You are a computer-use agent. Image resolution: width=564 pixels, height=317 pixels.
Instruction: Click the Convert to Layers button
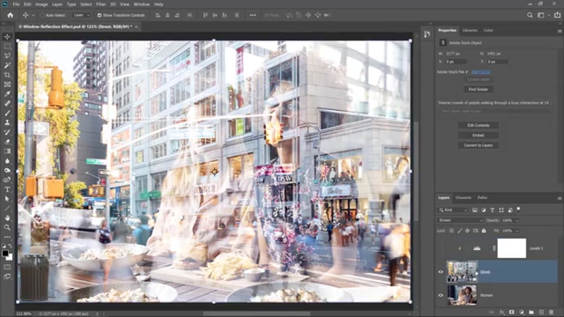pyautogui.click(x=478, y=145)
